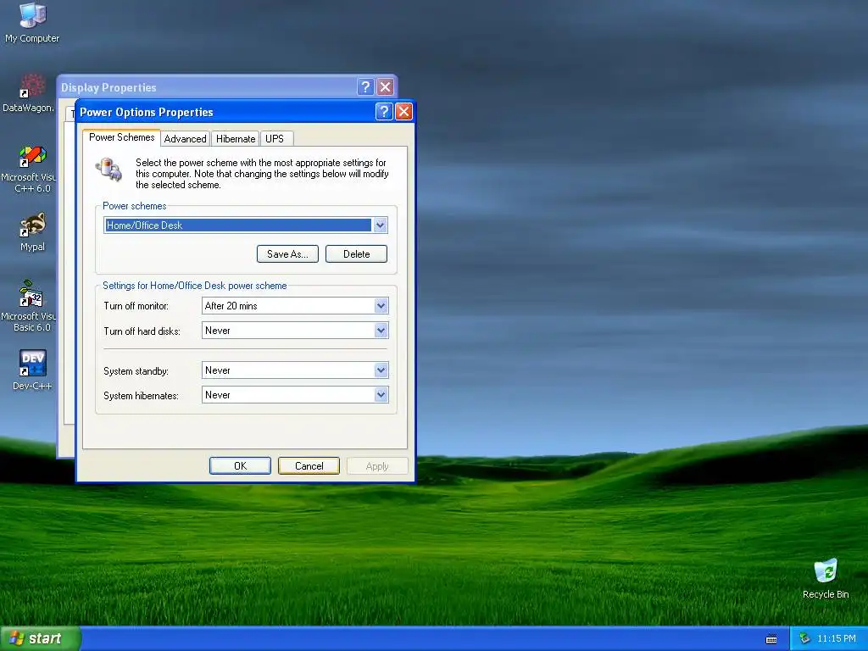Click the Cancel button
868x651 pixels.
coord(309,466)
